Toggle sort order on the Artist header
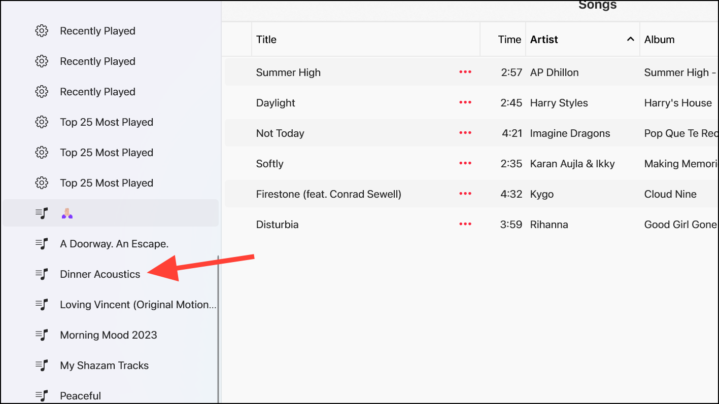This screenshot has height=404, width=719. pyautogui.click(x=543, y=39)
